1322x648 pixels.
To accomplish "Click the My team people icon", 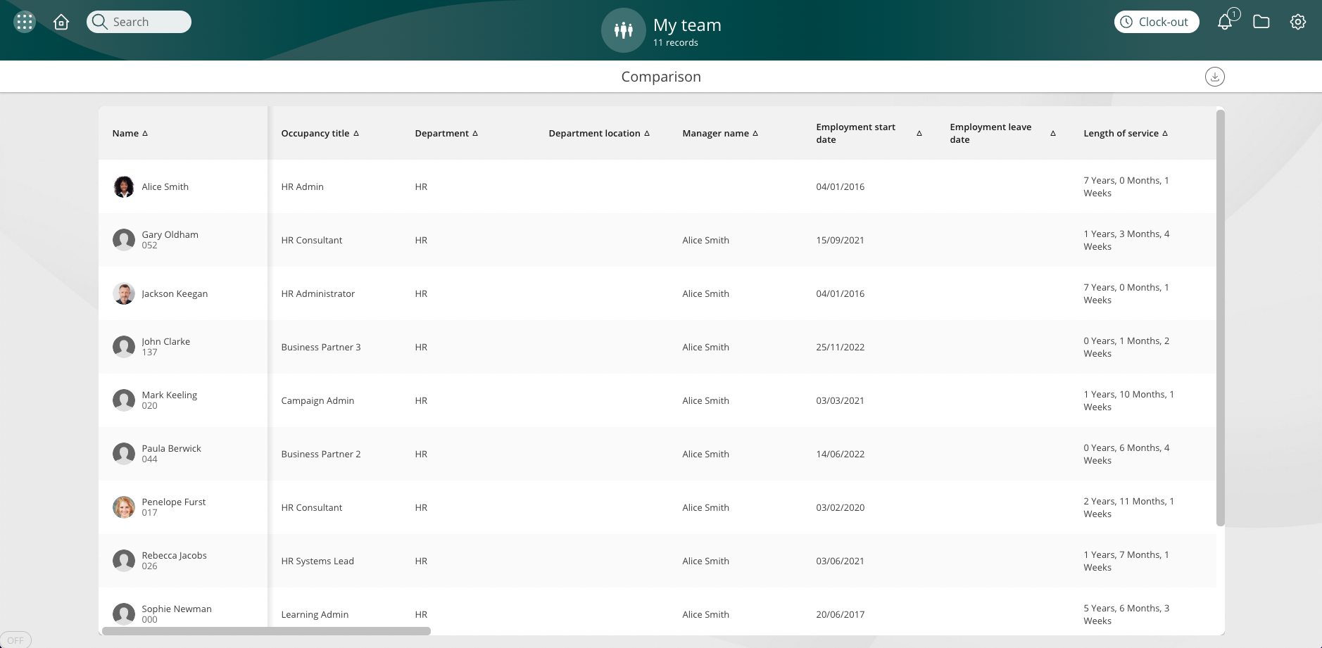I will coord(624,30).
